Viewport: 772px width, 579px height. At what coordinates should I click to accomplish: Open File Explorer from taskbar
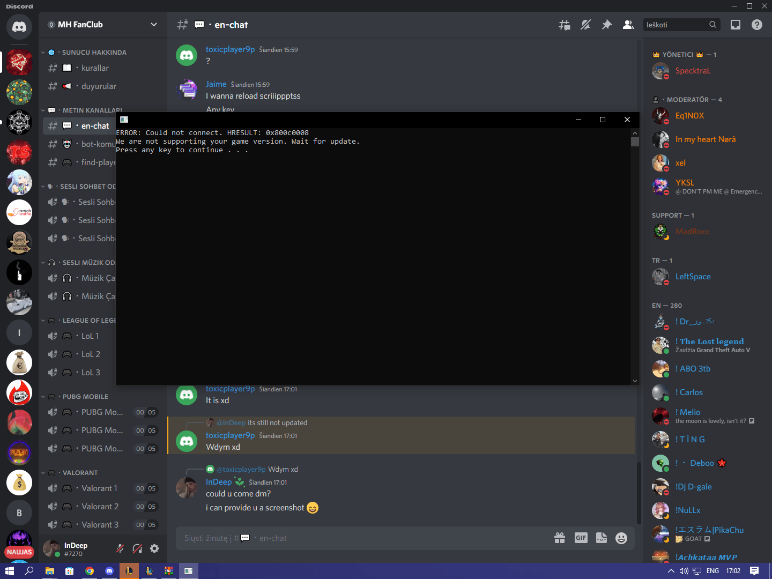tap(49, 571)
